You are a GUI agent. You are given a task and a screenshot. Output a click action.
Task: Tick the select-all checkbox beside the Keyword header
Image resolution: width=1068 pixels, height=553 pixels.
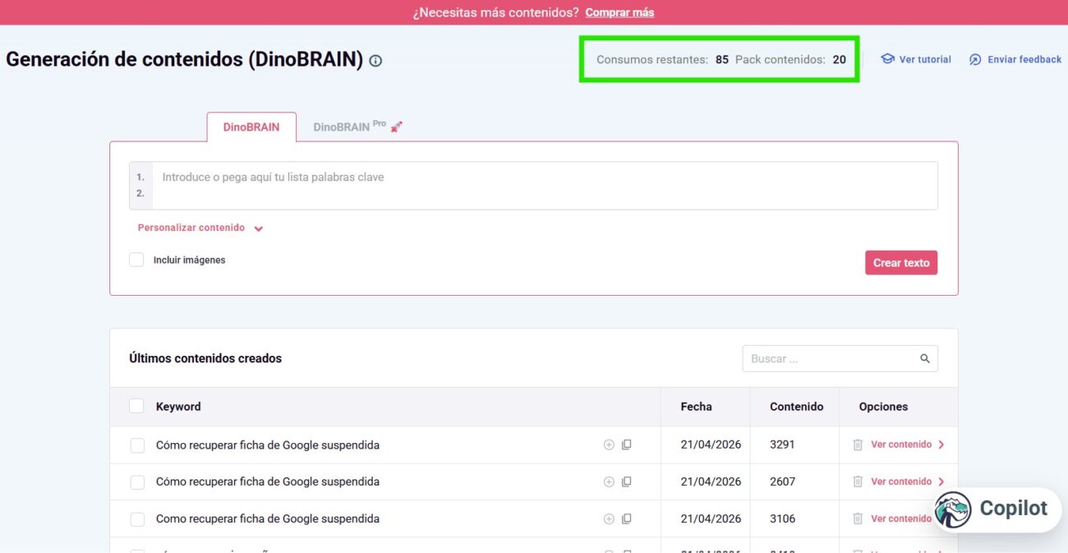click(x=136, y=406)
